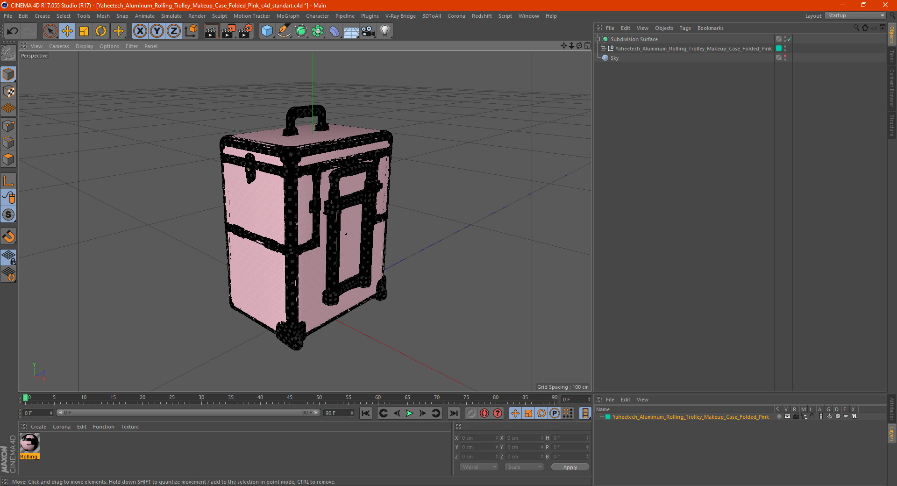Toggle Position keyframe recording icon
Screen dimensions: 897x486
click(x=515, y=413)
